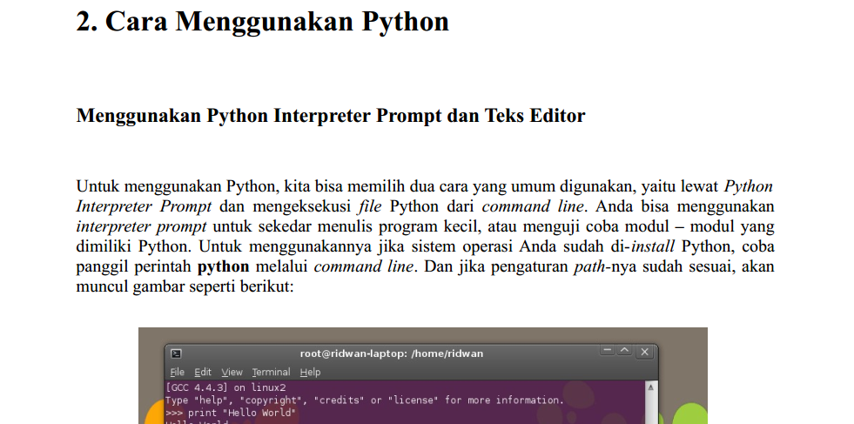854x424 pixels.
Task: Open the View menu in terminal window
Action: [232, 373]
